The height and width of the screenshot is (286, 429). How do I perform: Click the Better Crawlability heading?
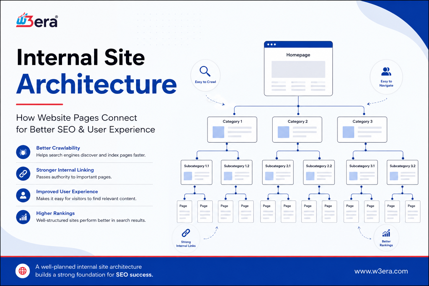tap(58, 148)
